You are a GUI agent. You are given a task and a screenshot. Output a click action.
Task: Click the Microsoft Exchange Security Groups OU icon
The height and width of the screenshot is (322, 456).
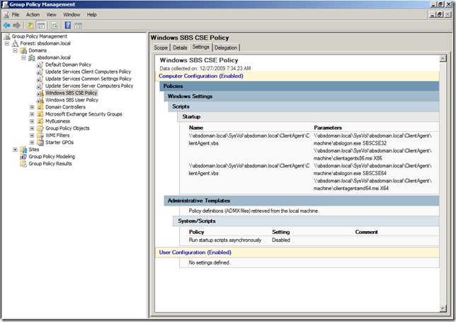coord(40,114)
